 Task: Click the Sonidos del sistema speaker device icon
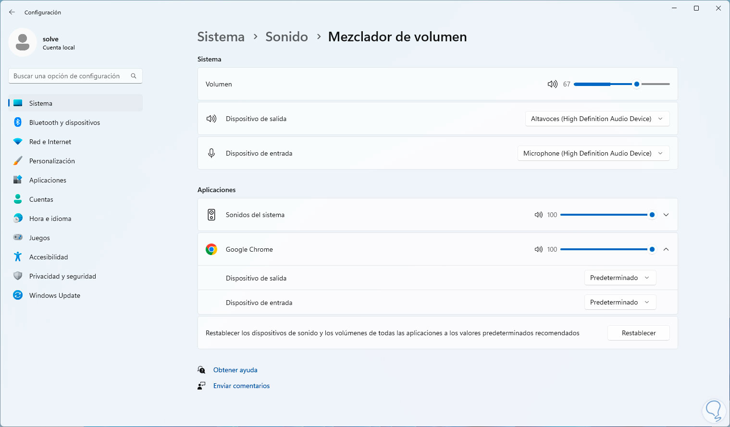click(211, 215)
